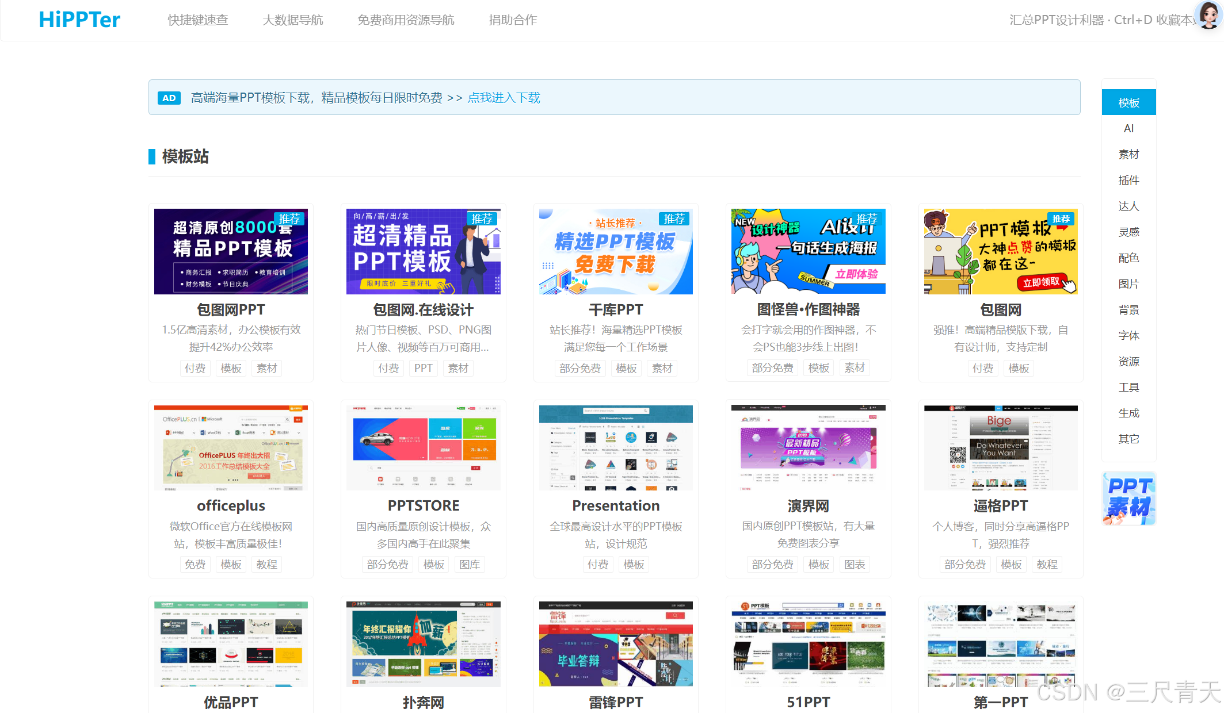Open 大数据导航 in top navigation

pos(292,20)
